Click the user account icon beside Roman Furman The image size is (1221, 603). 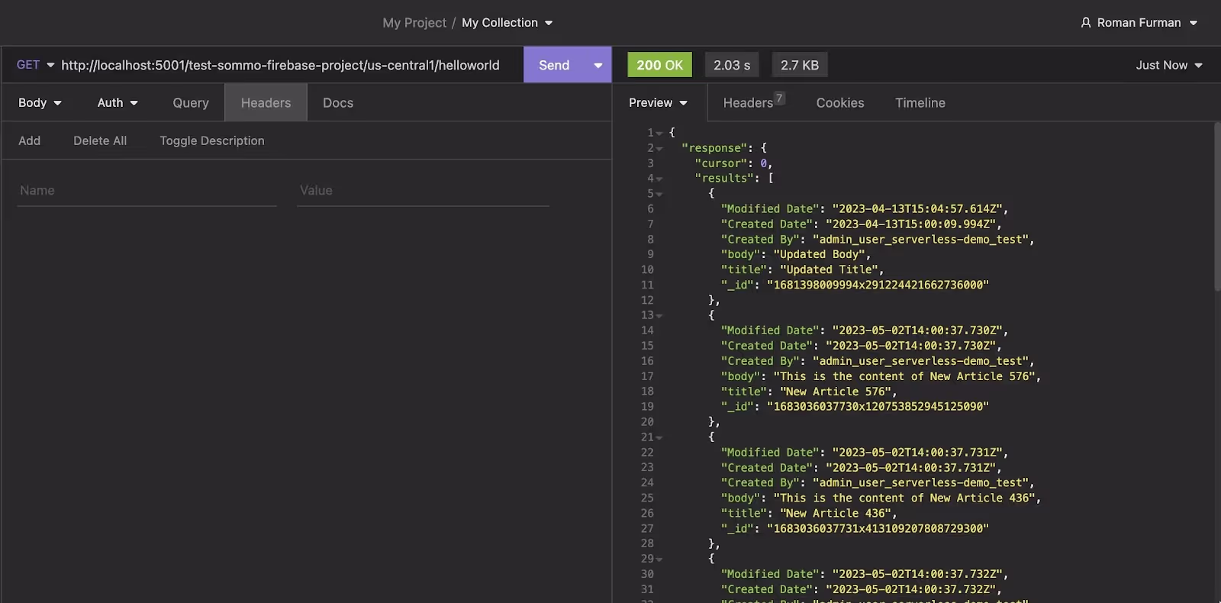tap(1086, 23)
